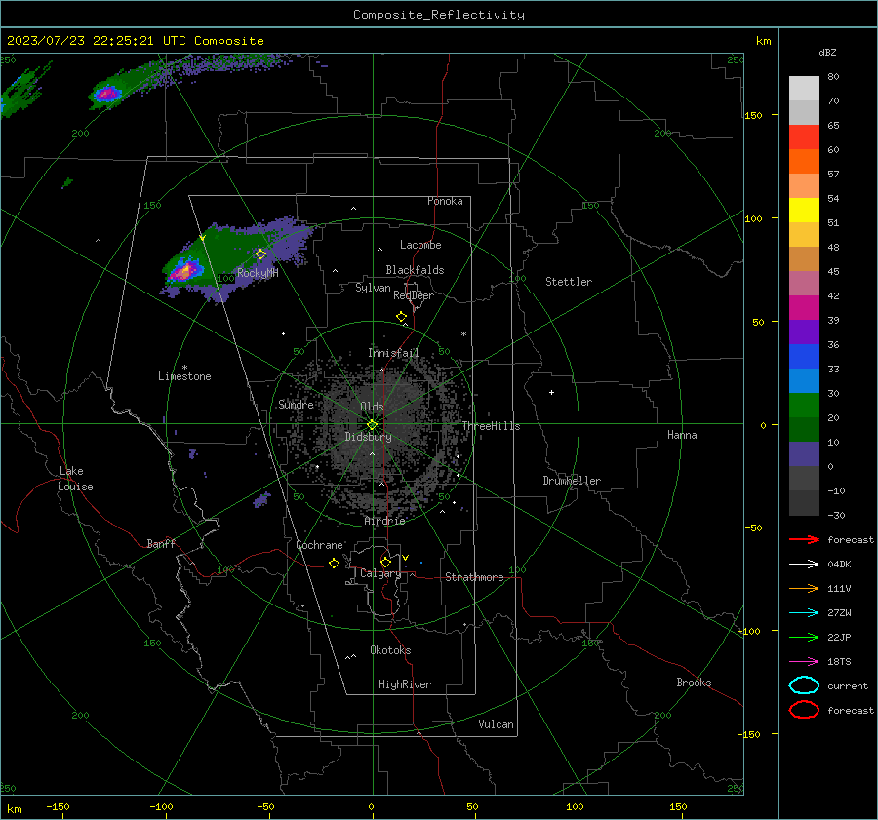Click the ThreeHills label

491,426
